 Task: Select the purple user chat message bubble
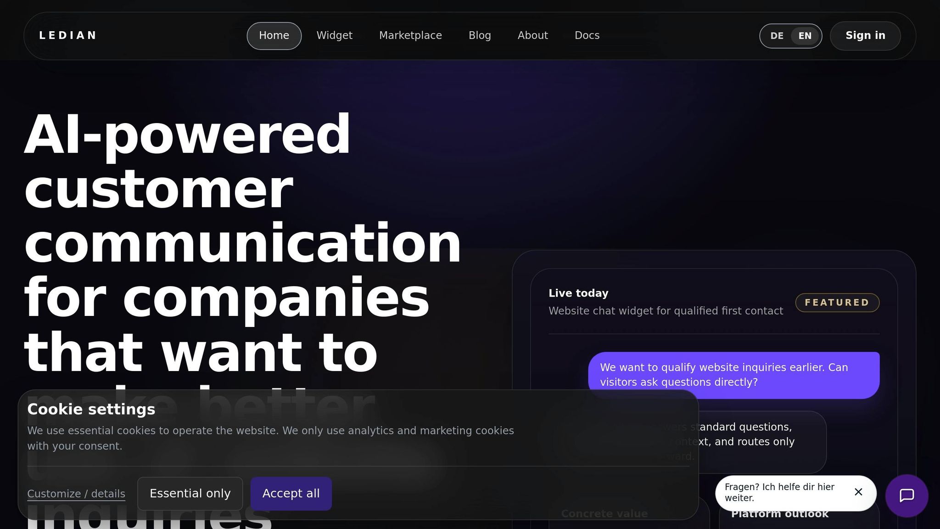click(734, 375)
